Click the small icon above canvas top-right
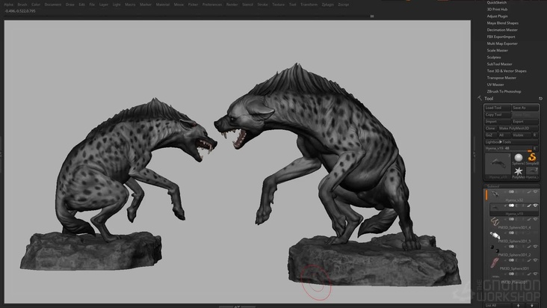Screen dimensions: 547x308 372,16
